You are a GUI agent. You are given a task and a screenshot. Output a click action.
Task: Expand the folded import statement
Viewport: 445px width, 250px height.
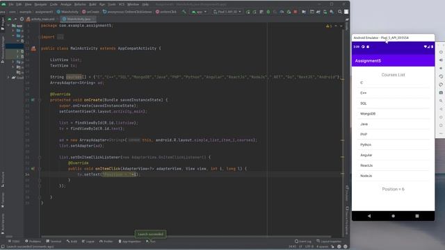coord(60,37)
